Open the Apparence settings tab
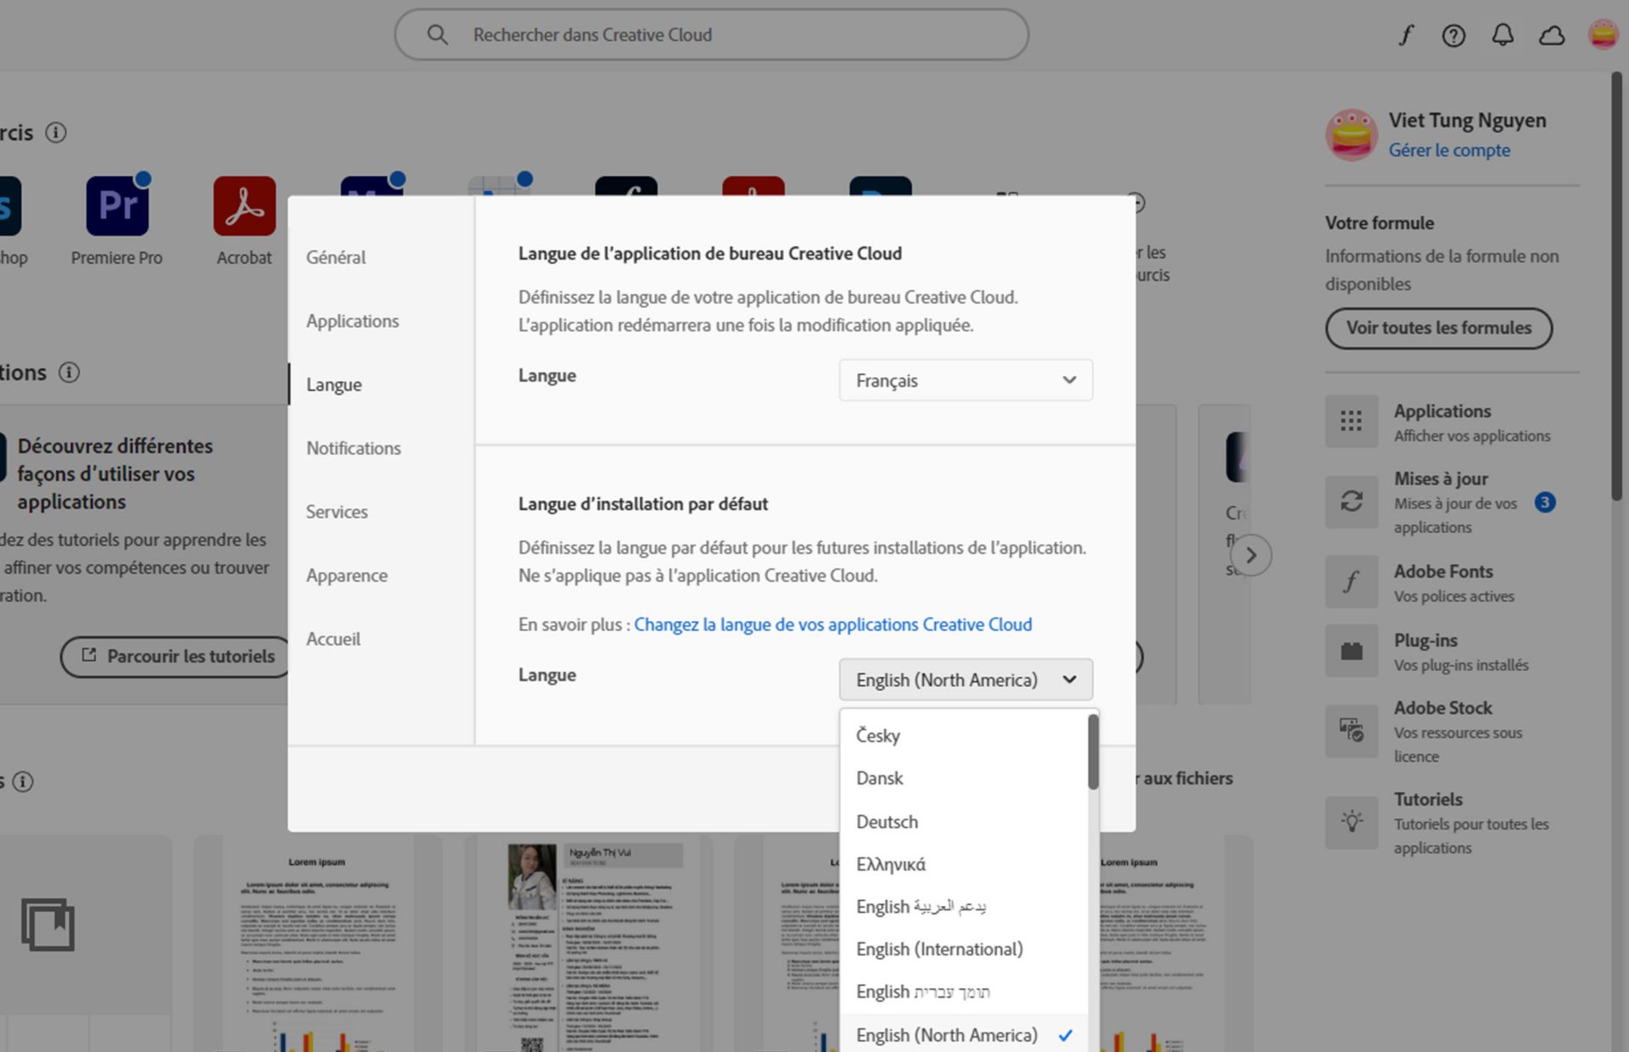 (x=346, y=575)
